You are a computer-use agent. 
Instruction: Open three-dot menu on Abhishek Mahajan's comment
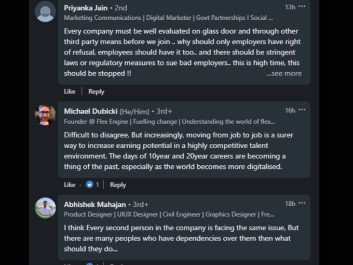[x=302, y=203]
